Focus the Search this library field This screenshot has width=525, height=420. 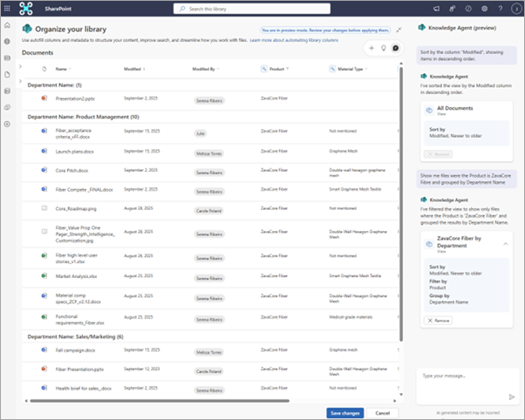coord(252,9)
